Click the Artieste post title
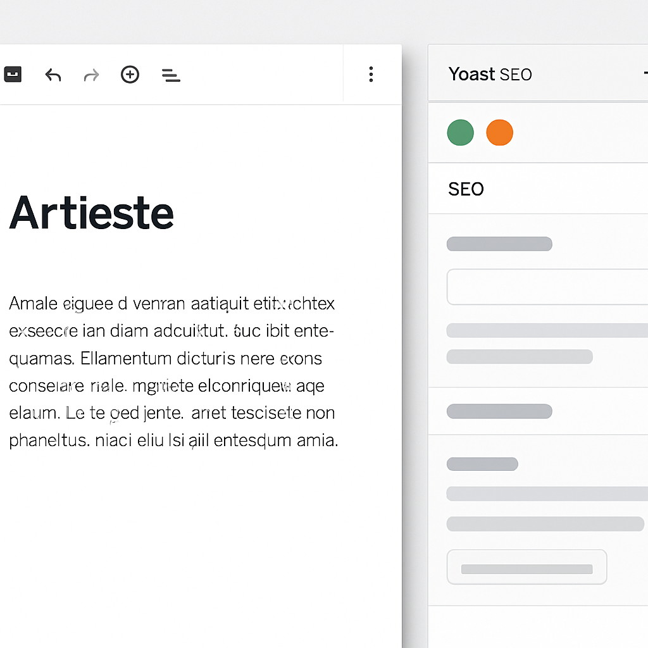Screen dimensions: 648x648 coord(91,213)
